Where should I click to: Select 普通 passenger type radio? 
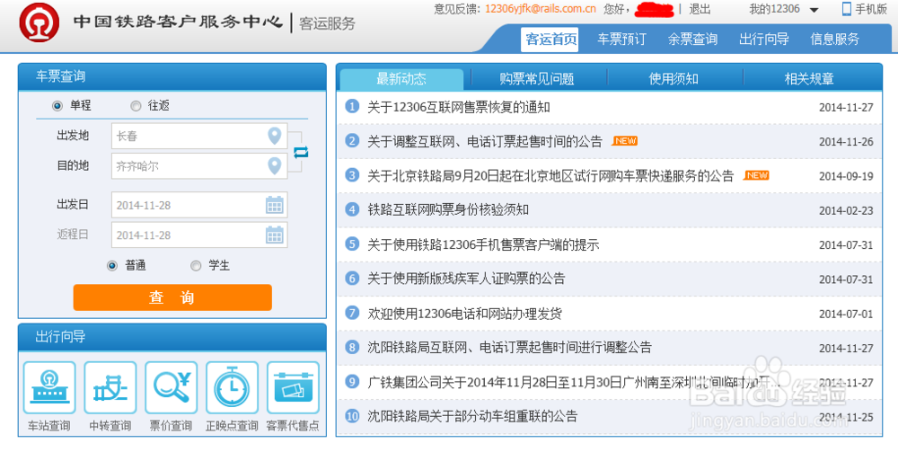point(112,266)
